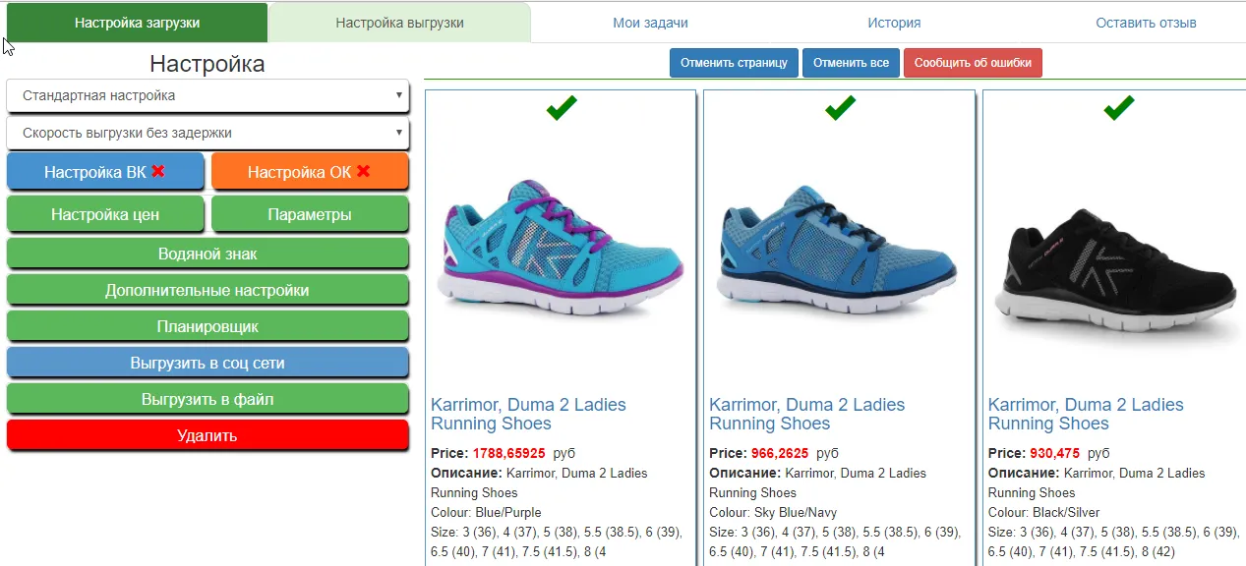
Task: Open Мои задачи tab
Action: click(650, 23)
